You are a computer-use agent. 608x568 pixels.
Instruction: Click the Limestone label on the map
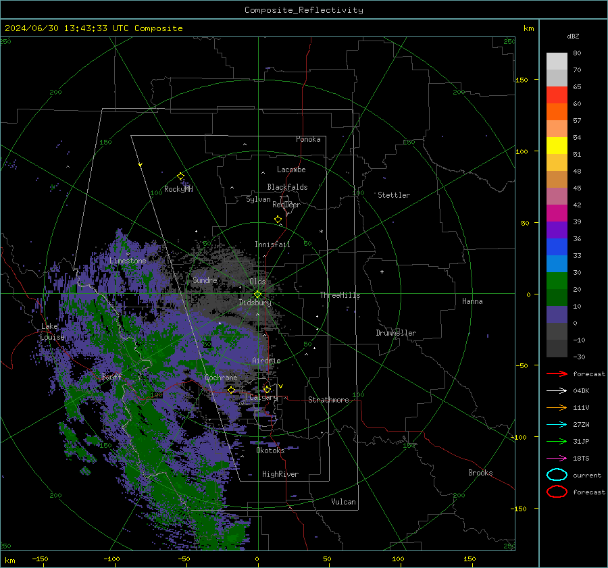(x=128, y=261)
